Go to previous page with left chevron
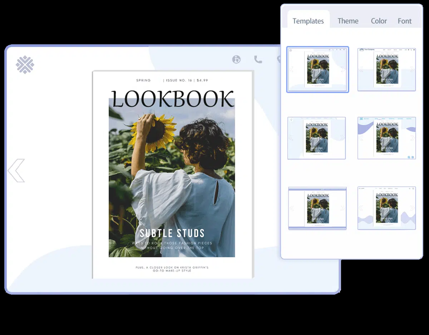This screenshot has height=335, width=429. (x=16, y=171)
